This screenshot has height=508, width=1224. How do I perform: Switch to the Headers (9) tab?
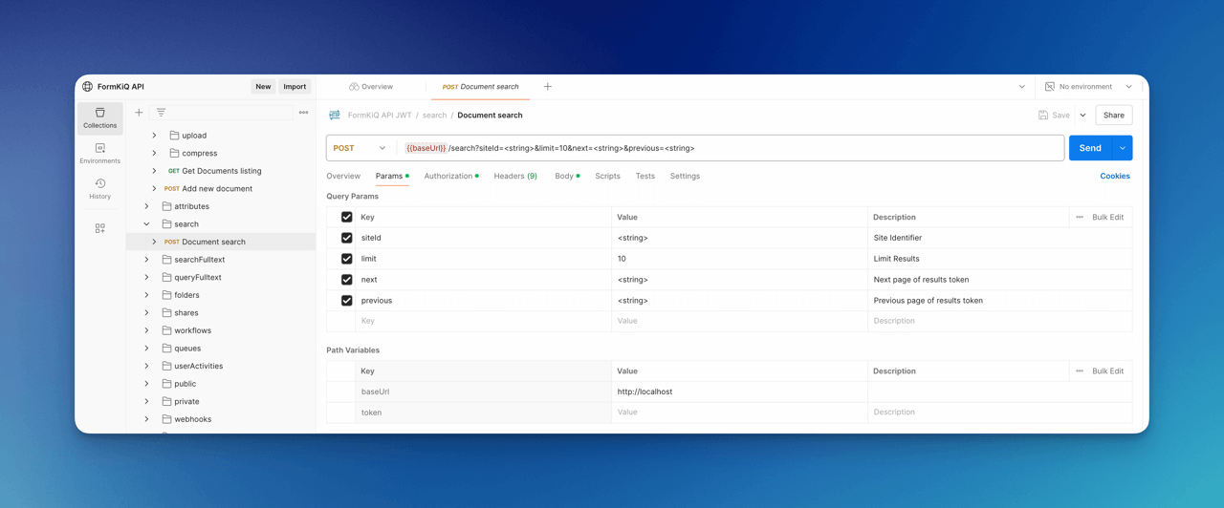[x=515, y=177]
